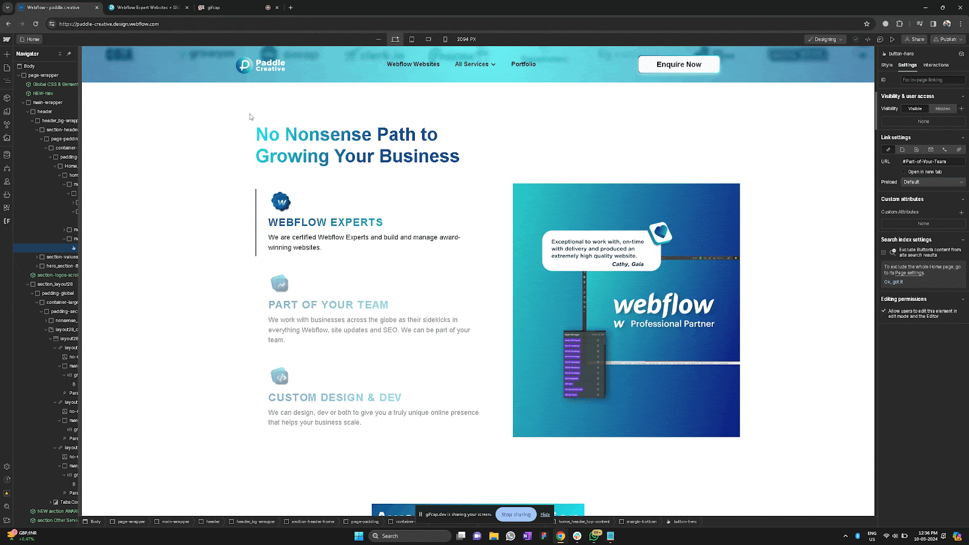Select the Page link type icon
Screen dimensions: 969x545
(x=902, y=150)
